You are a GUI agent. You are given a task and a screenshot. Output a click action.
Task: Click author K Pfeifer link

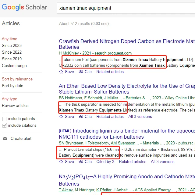[104, 190]
